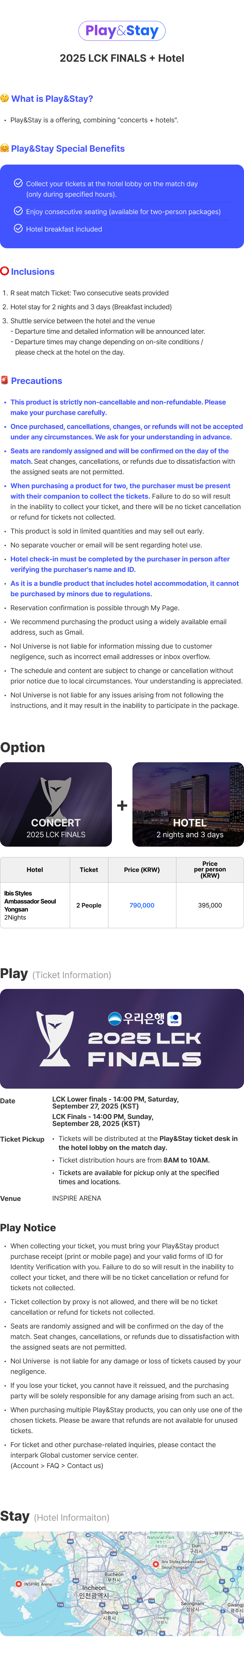
Task: Select the CONCERT 2025 LCK FINALS option image
Action: point(56,804)
